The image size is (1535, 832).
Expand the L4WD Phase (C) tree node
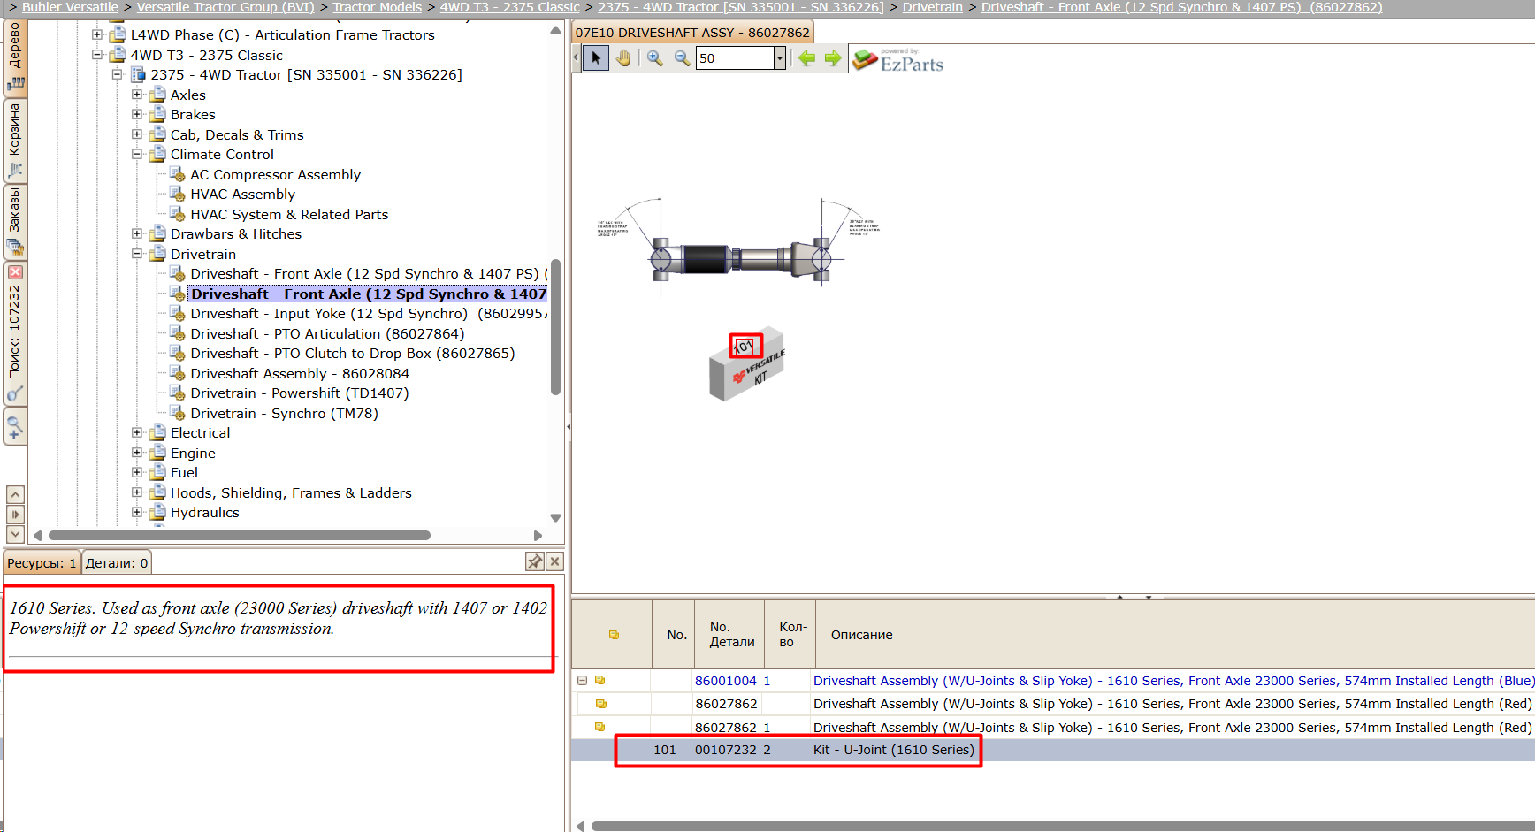97,35
